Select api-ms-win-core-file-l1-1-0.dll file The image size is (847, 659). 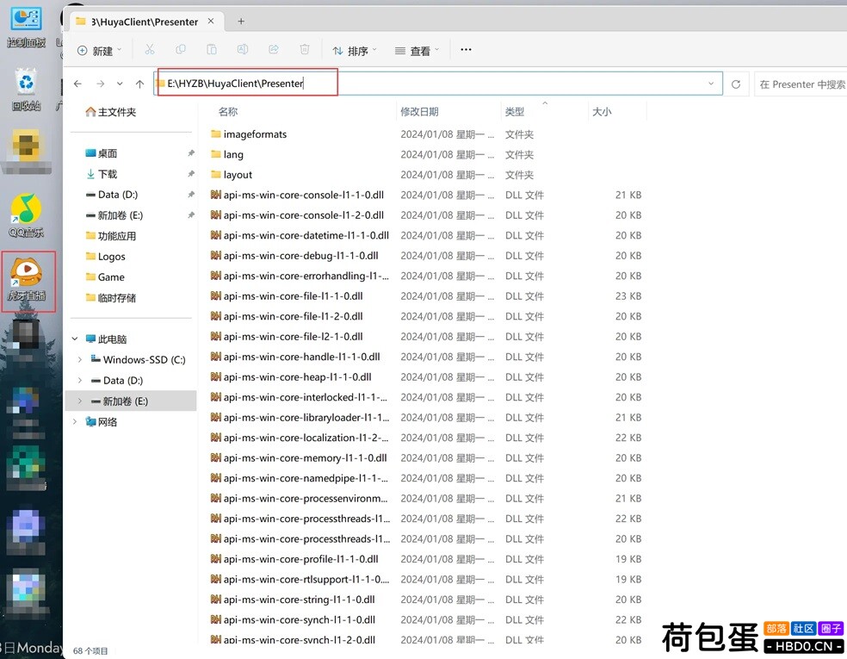287,295
